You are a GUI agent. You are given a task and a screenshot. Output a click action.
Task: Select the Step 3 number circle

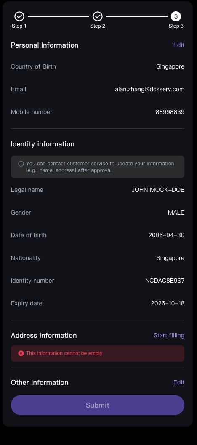click(176, 16)
